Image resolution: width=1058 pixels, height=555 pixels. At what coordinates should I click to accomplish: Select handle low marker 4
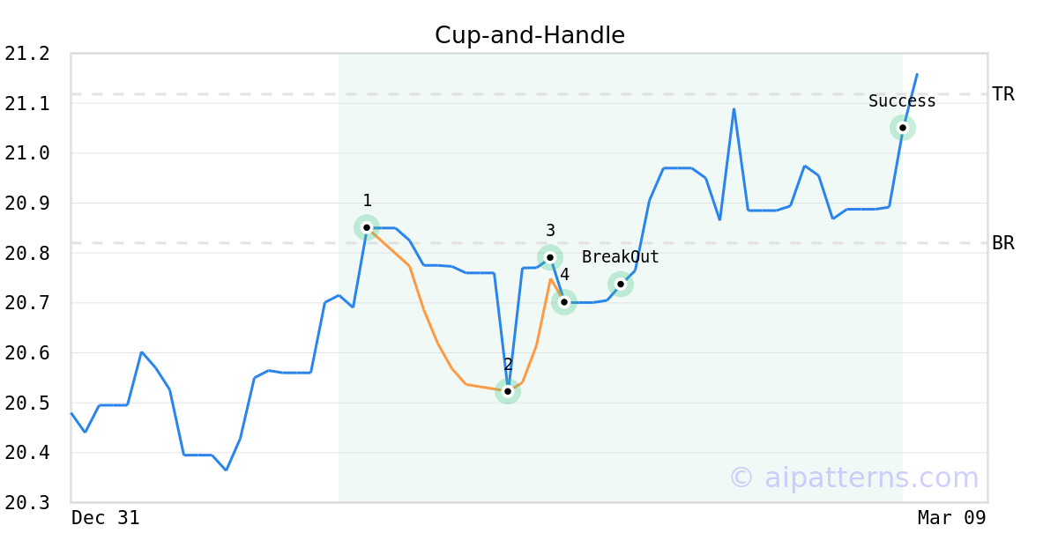pyautogui.click(x=564, y=302)
